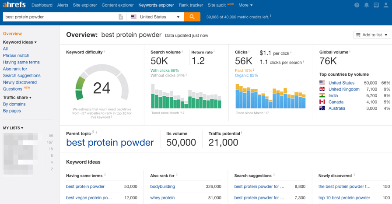Click the orange search magnifier button
Image resolution: width=392 pixels, height=204 pixels.
tap(192, 17)
